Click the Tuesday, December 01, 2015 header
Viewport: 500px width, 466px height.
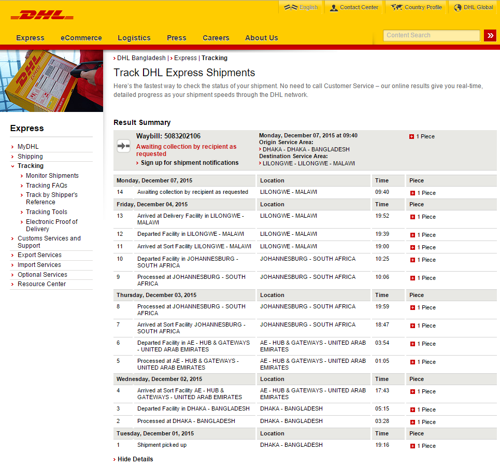click(x=155, y=433)
